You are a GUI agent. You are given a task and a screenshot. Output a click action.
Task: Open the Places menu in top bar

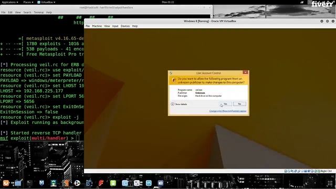click(28, 2)
